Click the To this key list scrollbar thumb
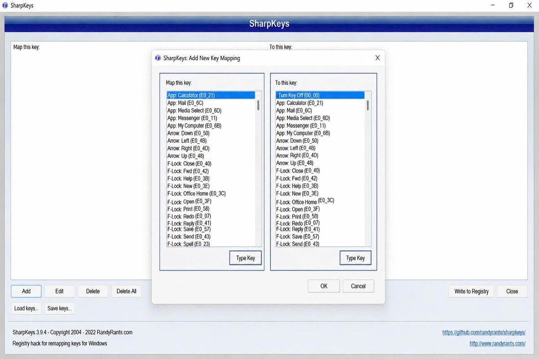 (368, 105)
